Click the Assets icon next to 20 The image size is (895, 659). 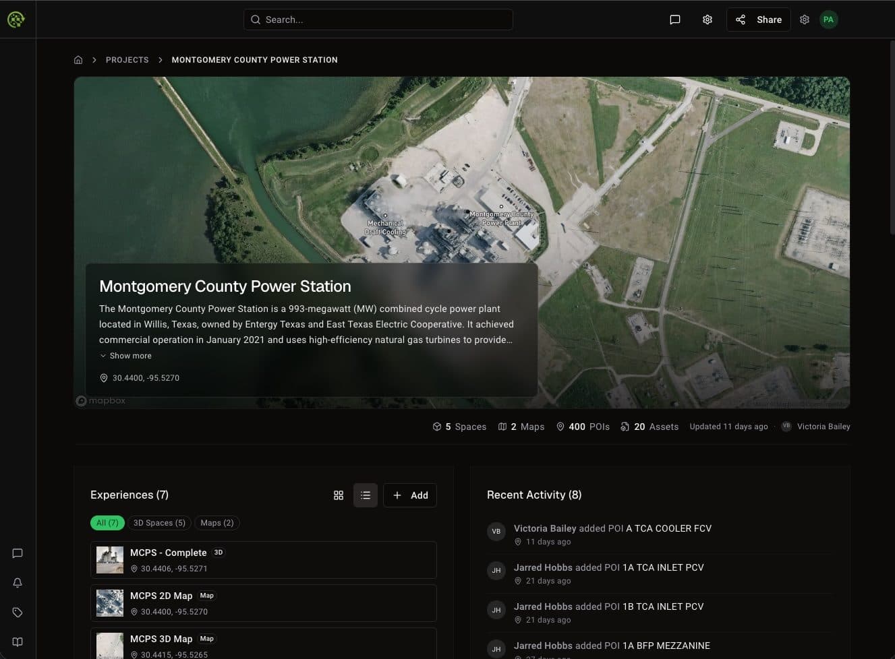point(625,427)
